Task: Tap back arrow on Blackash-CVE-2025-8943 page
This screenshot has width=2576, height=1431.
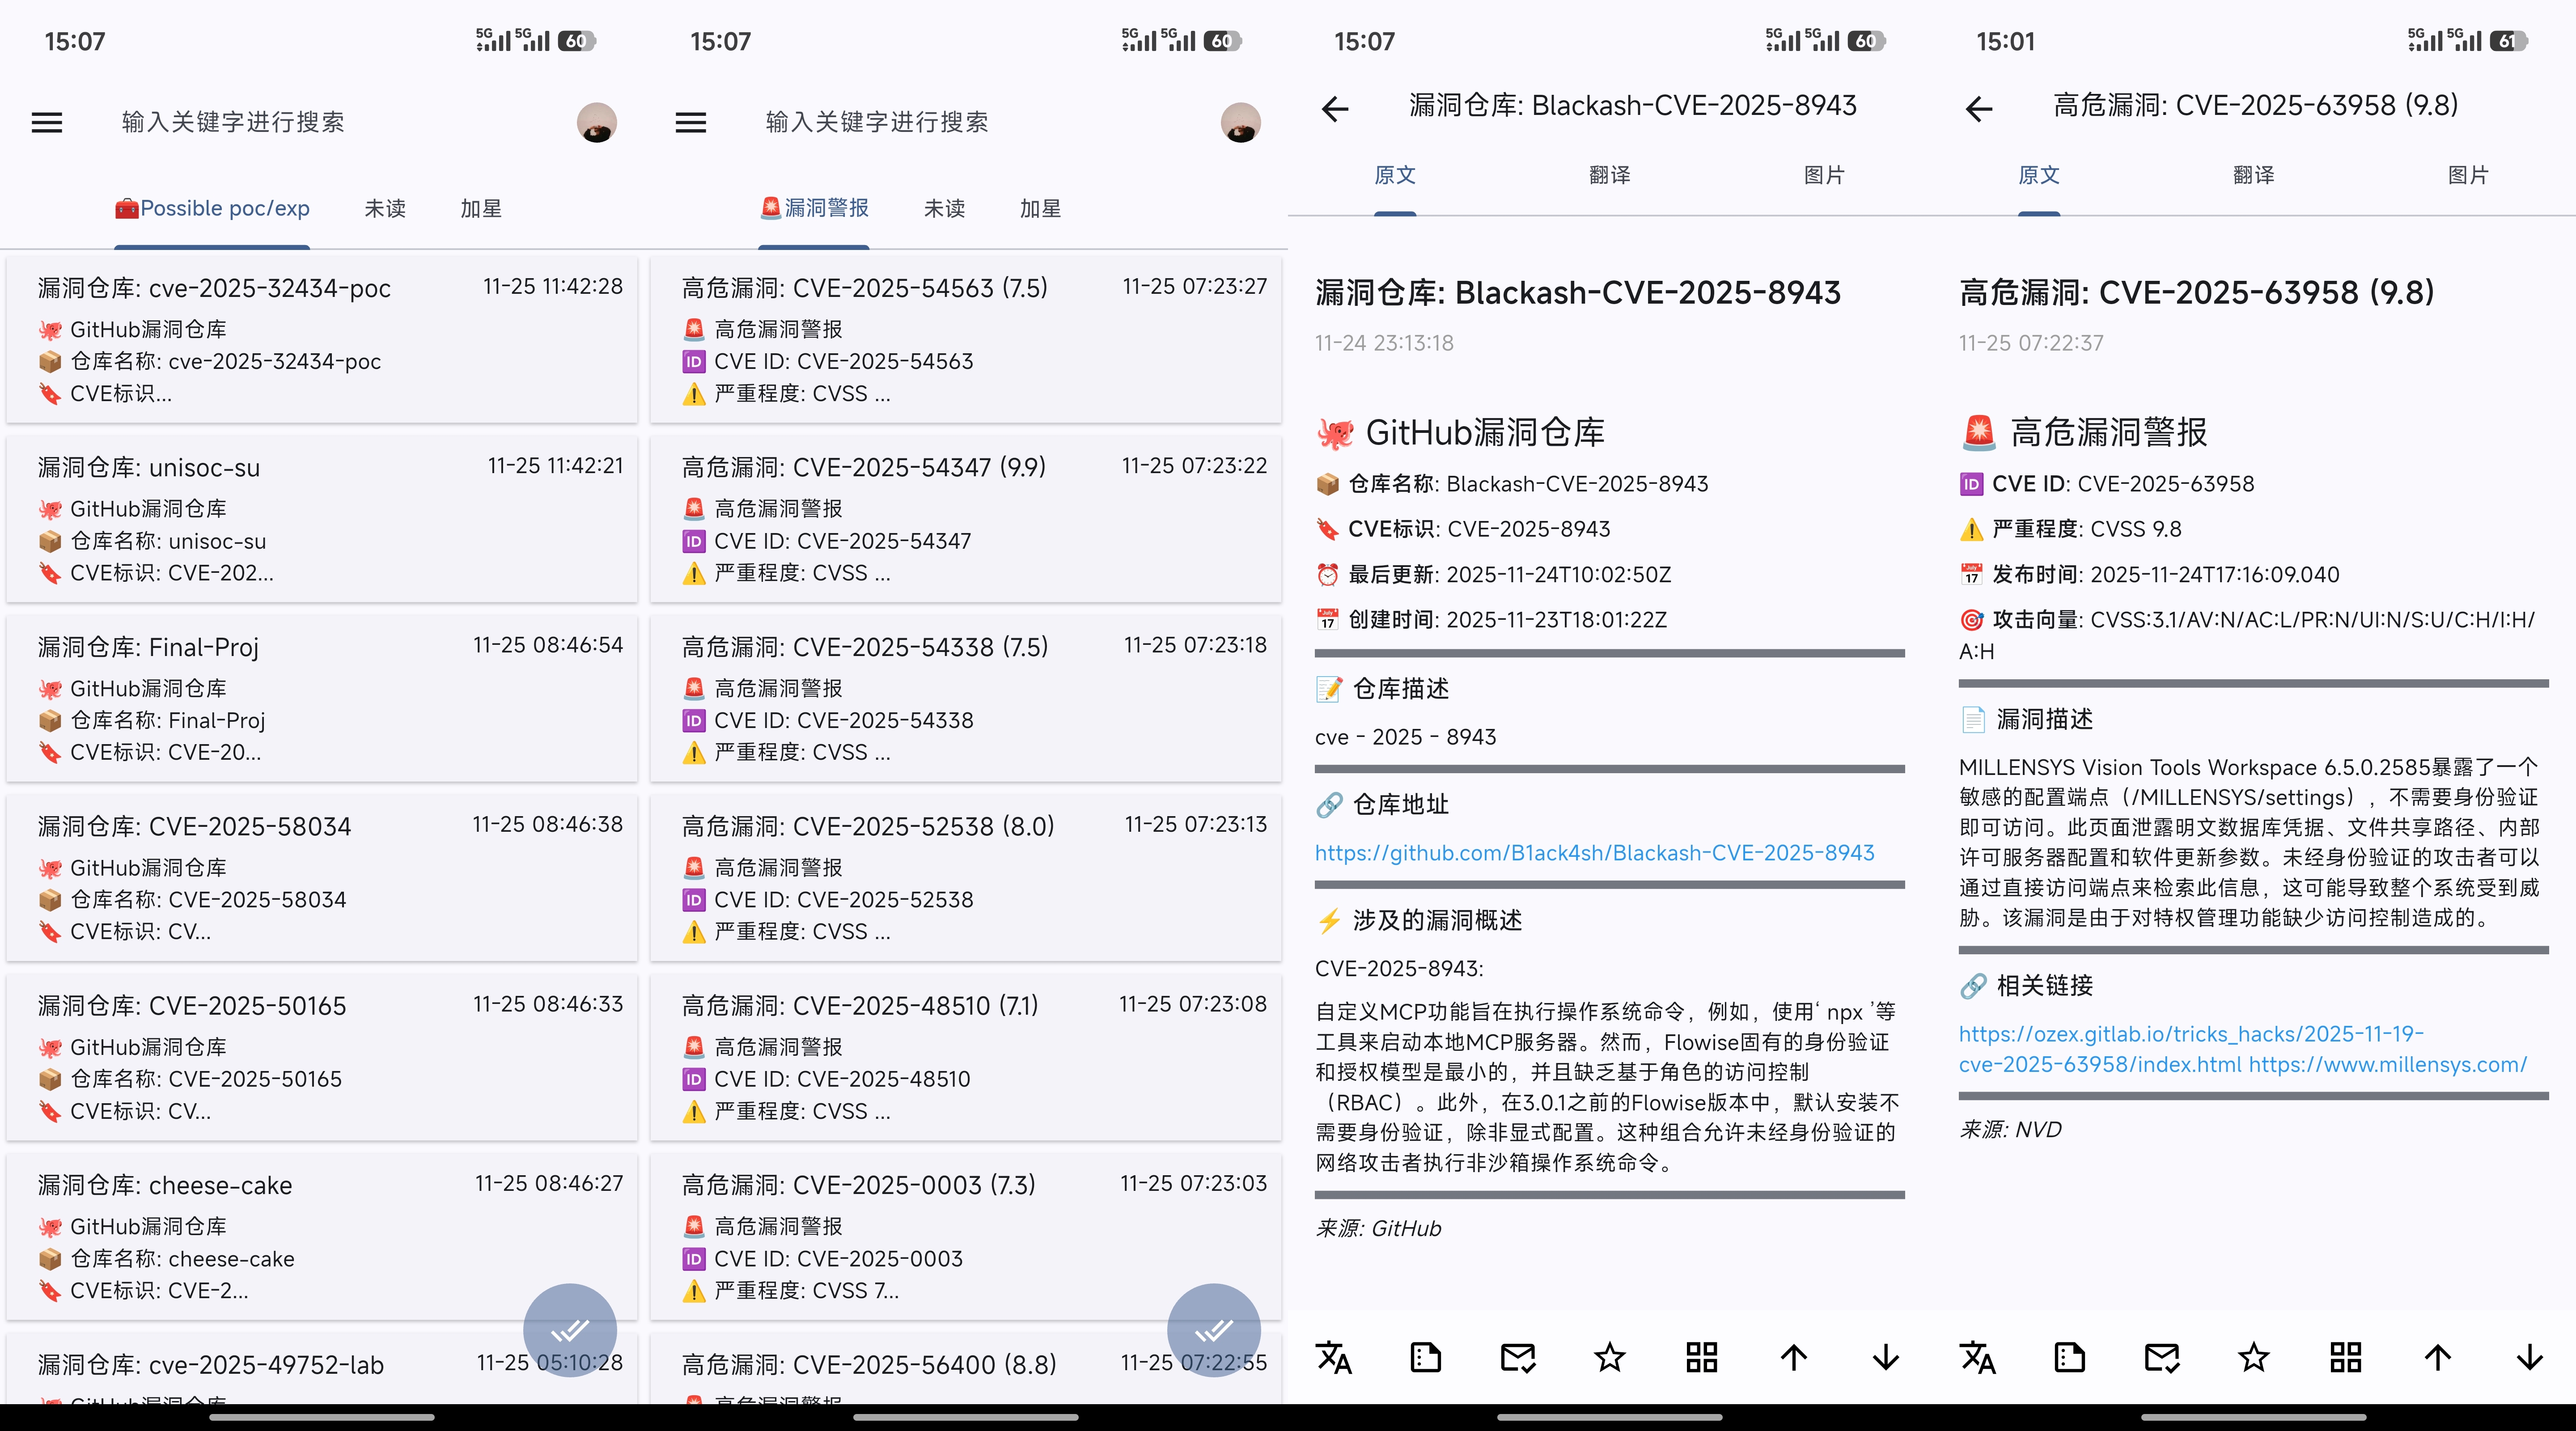Action: [x=1335, y=108]
